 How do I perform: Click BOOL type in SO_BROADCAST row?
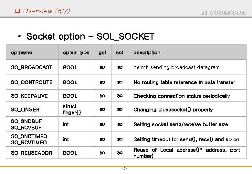(x=70, y=67)
